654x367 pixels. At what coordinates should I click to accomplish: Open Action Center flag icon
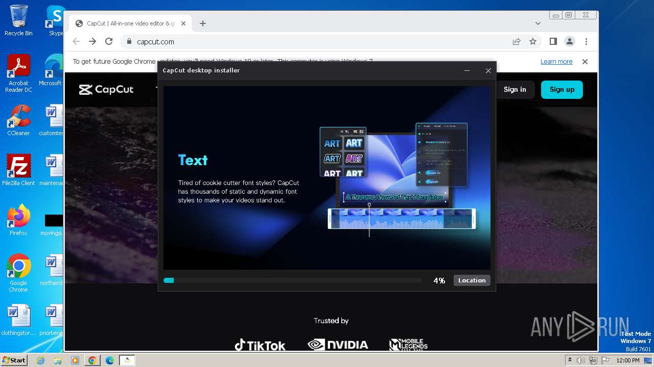pos(604,360)
